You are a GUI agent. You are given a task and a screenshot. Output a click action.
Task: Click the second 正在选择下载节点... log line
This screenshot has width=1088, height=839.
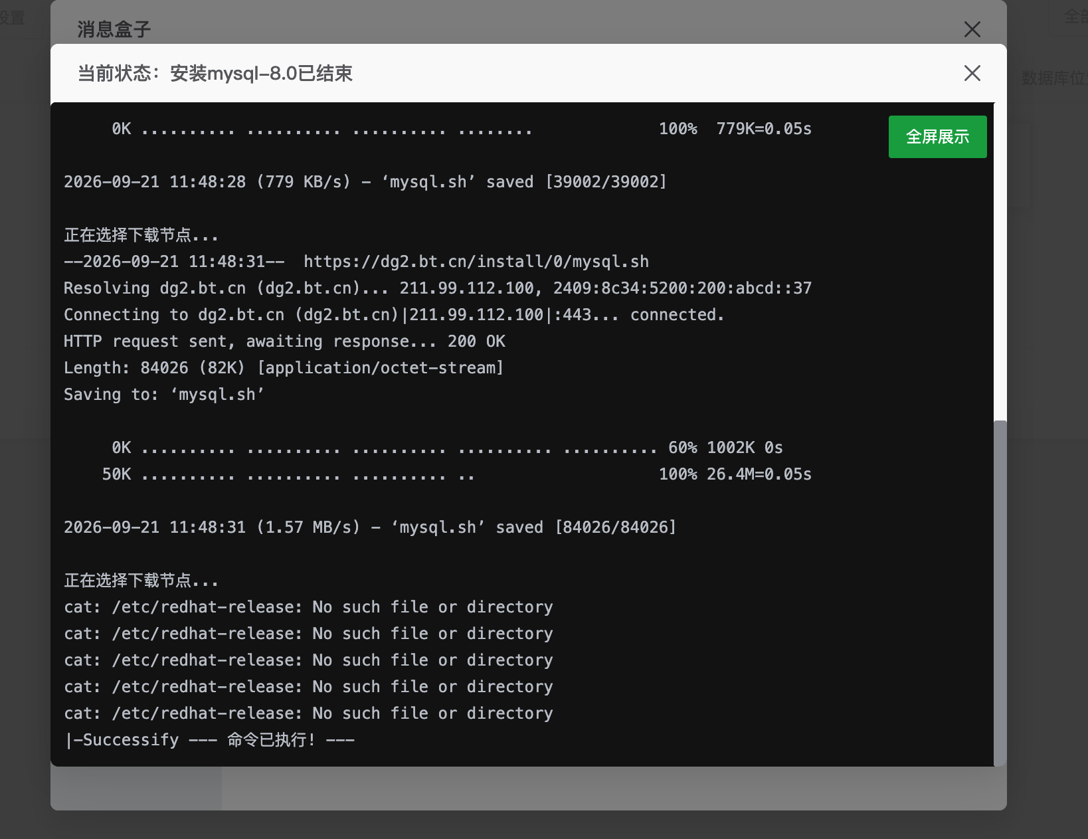click(141, 581)
